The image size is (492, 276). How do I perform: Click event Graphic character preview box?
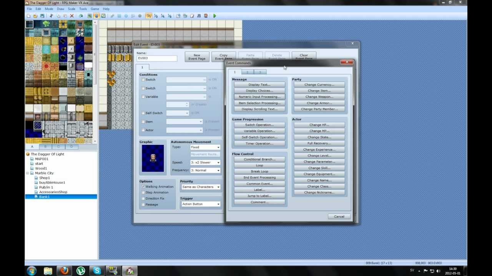click(153, 158)
